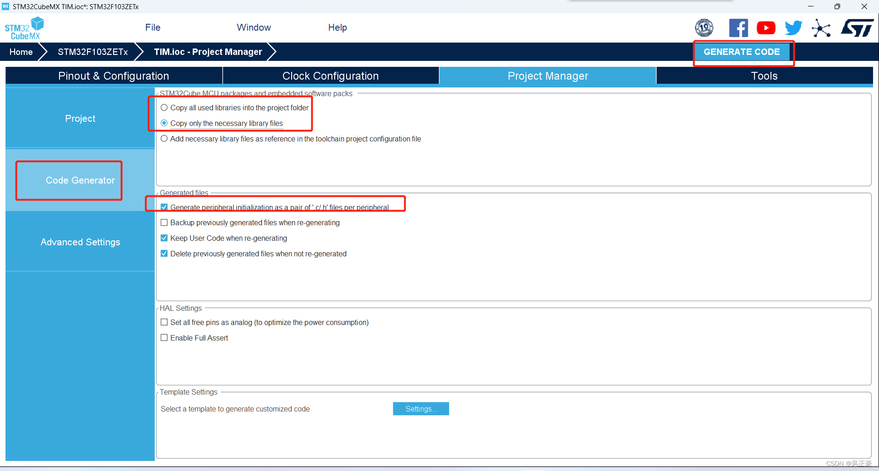Open the Twitter bird icon link
Viewport: 879px width, 471px height.
[x=793, y=28]
